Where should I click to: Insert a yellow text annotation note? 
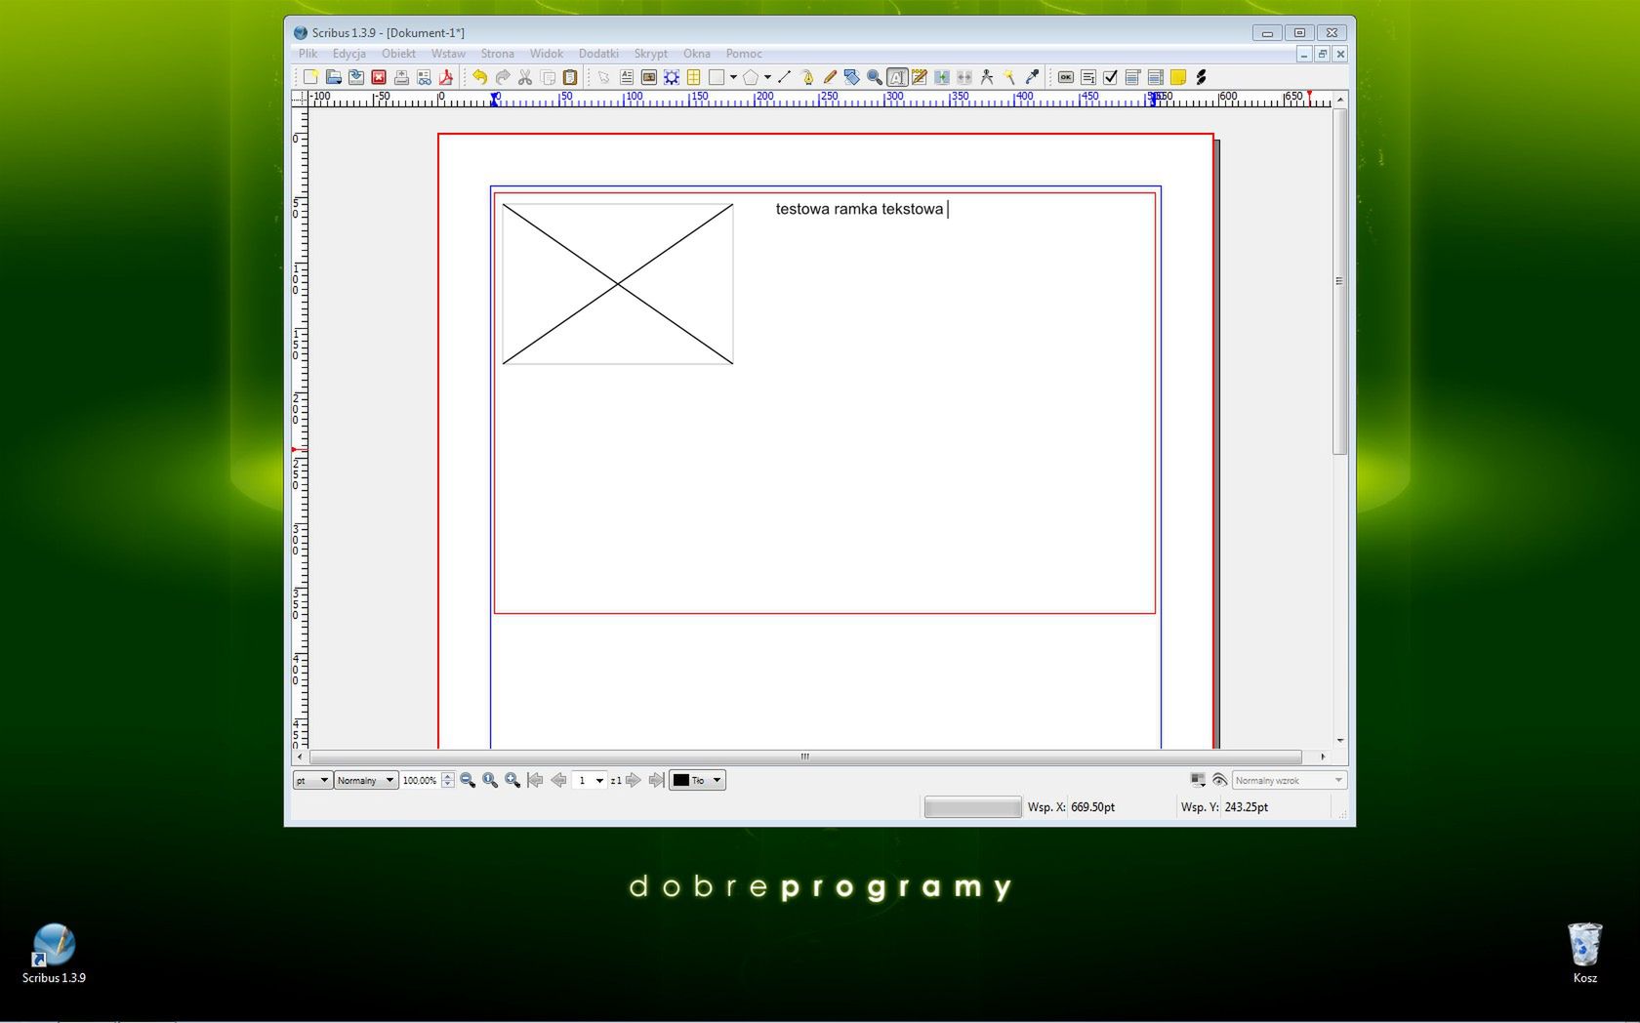[x=1178, y=77]
